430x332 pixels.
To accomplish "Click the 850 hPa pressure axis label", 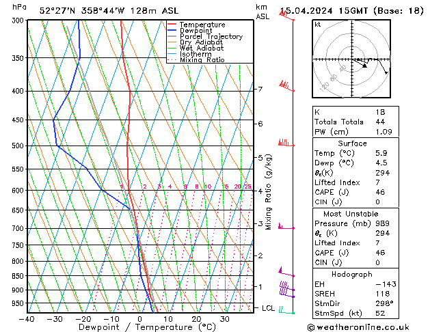I will pos(19,276).
